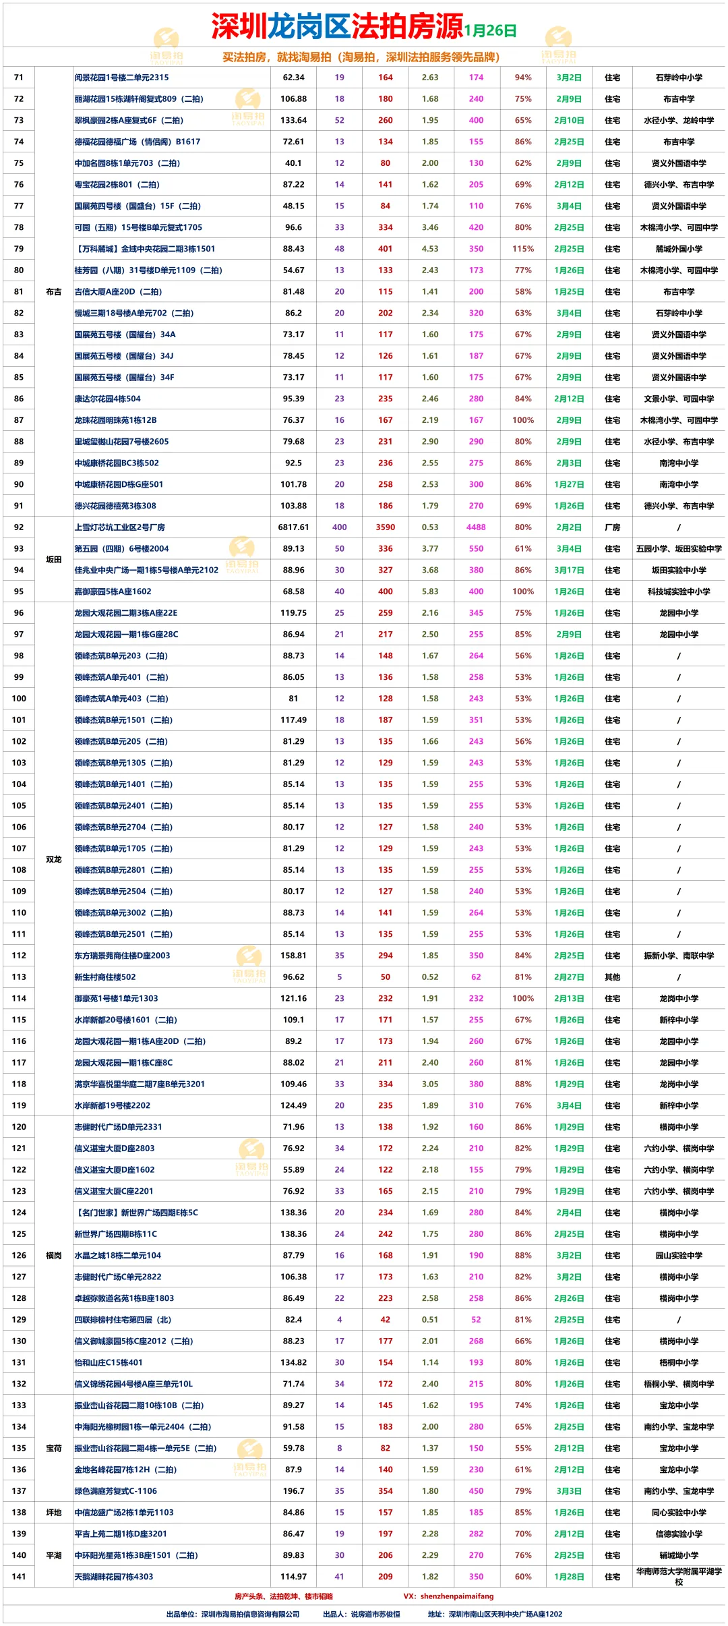Click the date 1月26日 in the header
Viewport: 728px width, 1626px height.
(x=490, y=30)
